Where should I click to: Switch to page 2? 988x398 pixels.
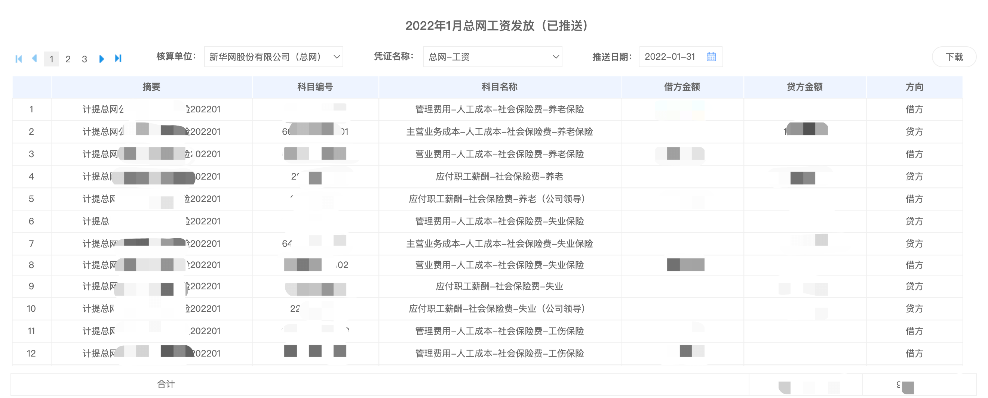pyautogui.click(x=68, y=59)
